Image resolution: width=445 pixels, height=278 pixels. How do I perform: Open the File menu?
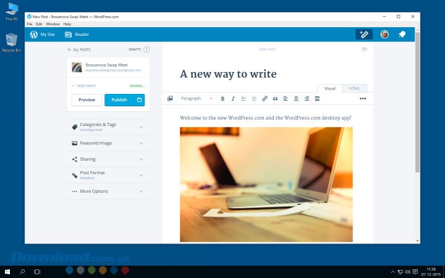(30, 24)
